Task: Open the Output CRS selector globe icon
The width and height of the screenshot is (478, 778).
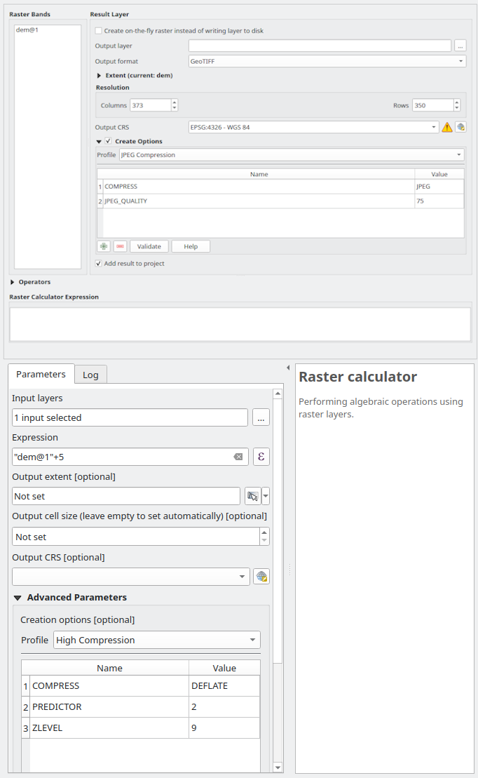Action: click(460, 127)
